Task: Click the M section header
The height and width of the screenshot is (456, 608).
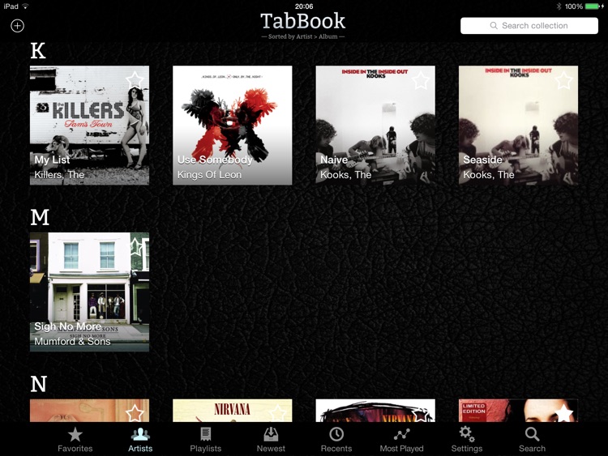Action: coord(40,217)
